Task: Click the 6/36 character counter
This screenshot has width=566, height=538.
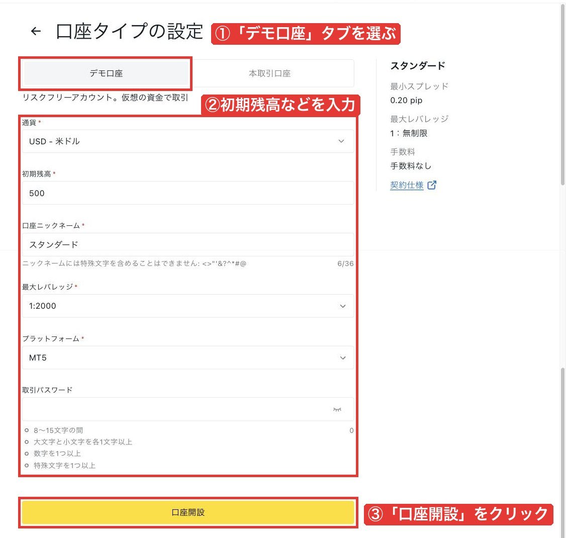Action: pos(345,263)
